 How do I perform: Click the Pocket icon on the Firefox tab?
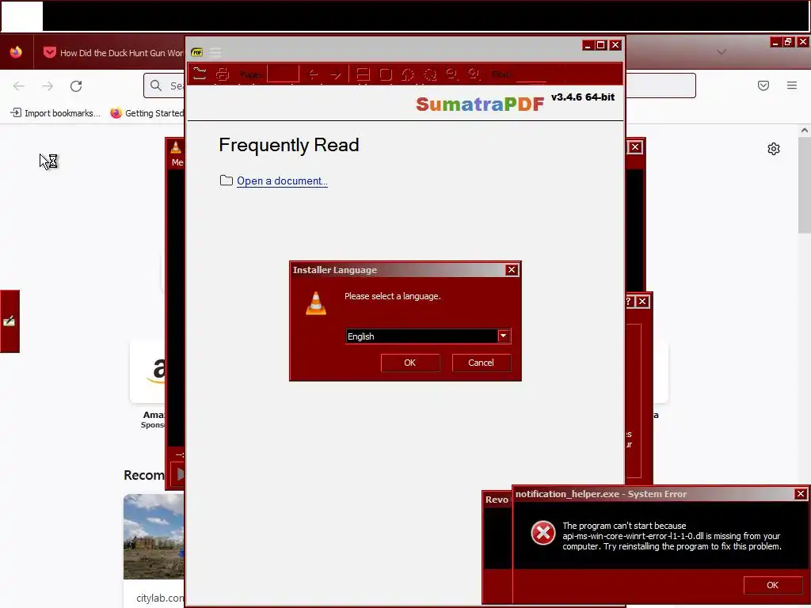[x=50, y=52]
